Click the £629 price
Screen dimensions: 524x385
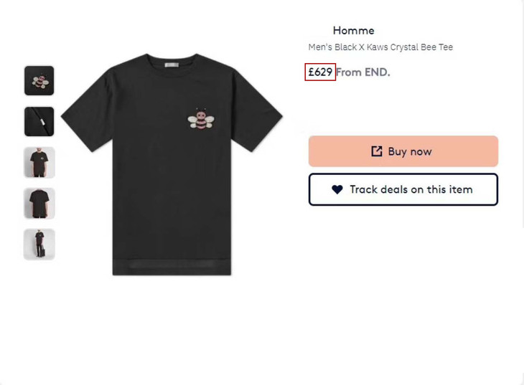tap(320, 72)
